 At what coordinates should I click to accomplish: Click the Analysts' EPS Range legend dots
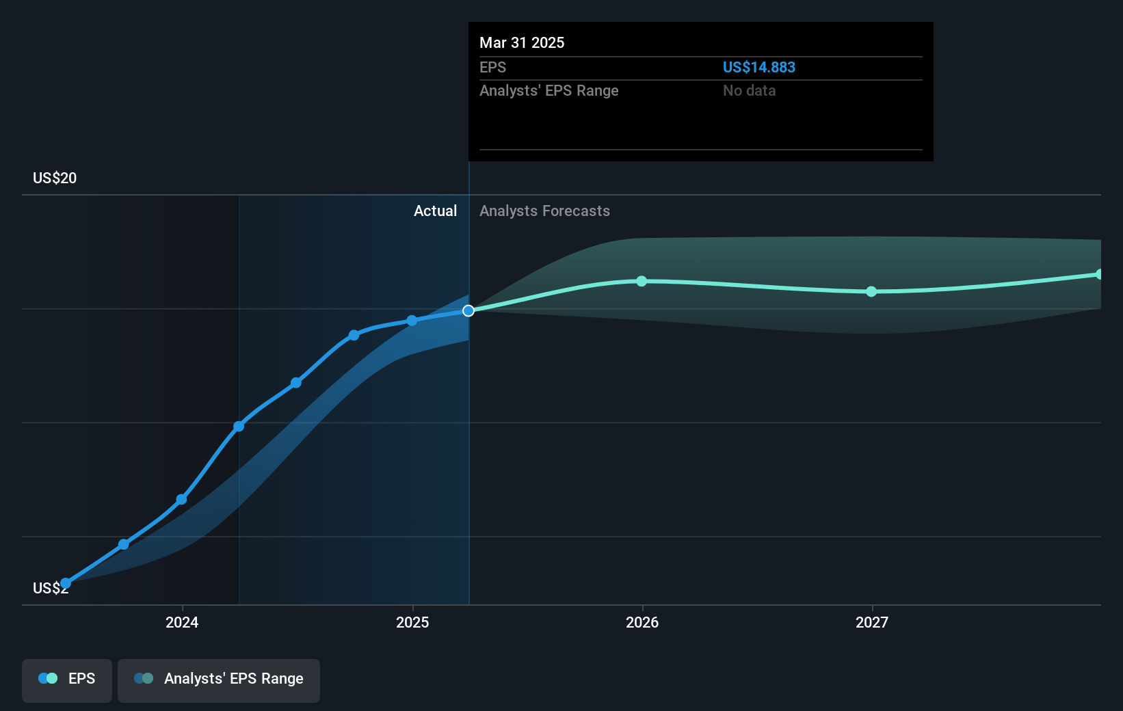coord(144,678)
